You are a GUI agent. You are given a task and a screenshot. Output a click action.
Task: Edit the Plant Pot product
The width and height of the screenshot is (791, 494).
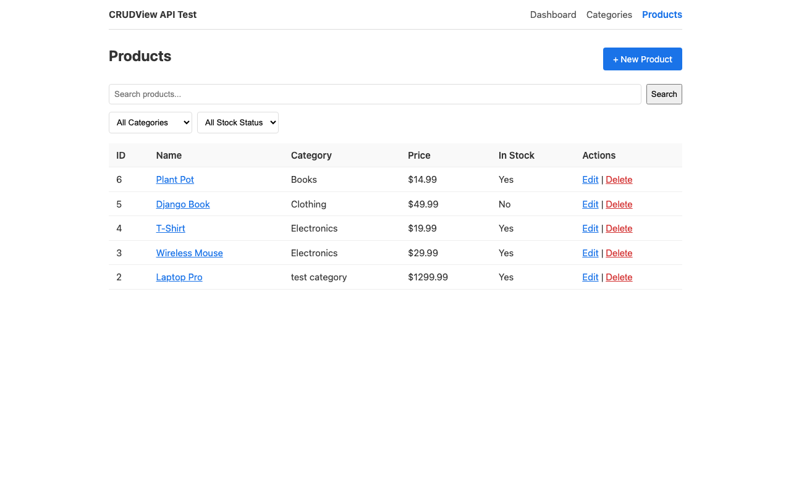(x=590, y=179)
